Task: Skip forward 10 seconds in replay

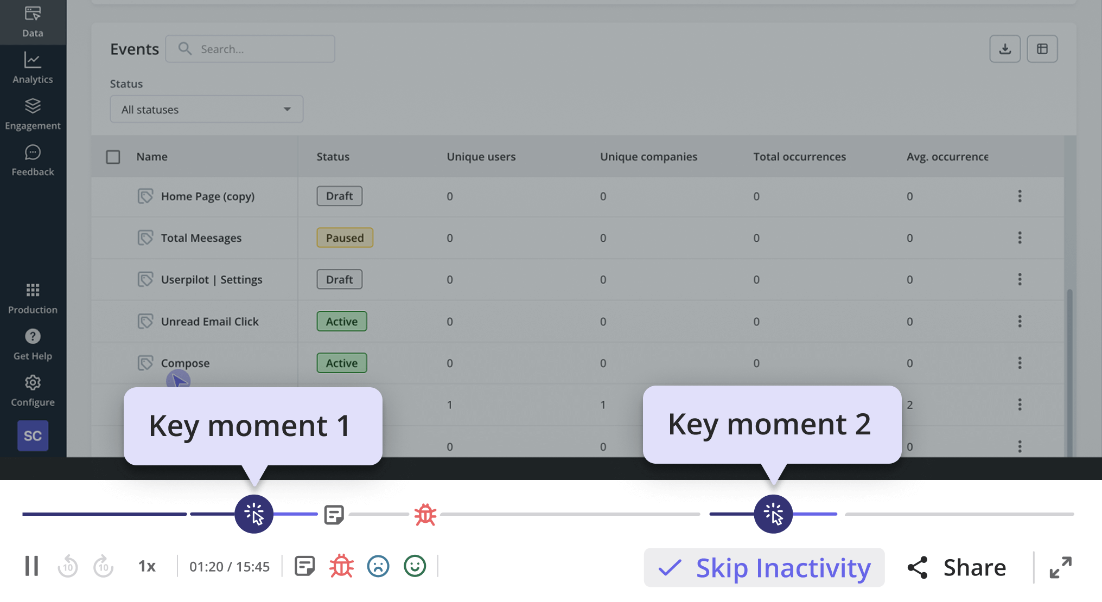Action: click(x=103, y=566)
